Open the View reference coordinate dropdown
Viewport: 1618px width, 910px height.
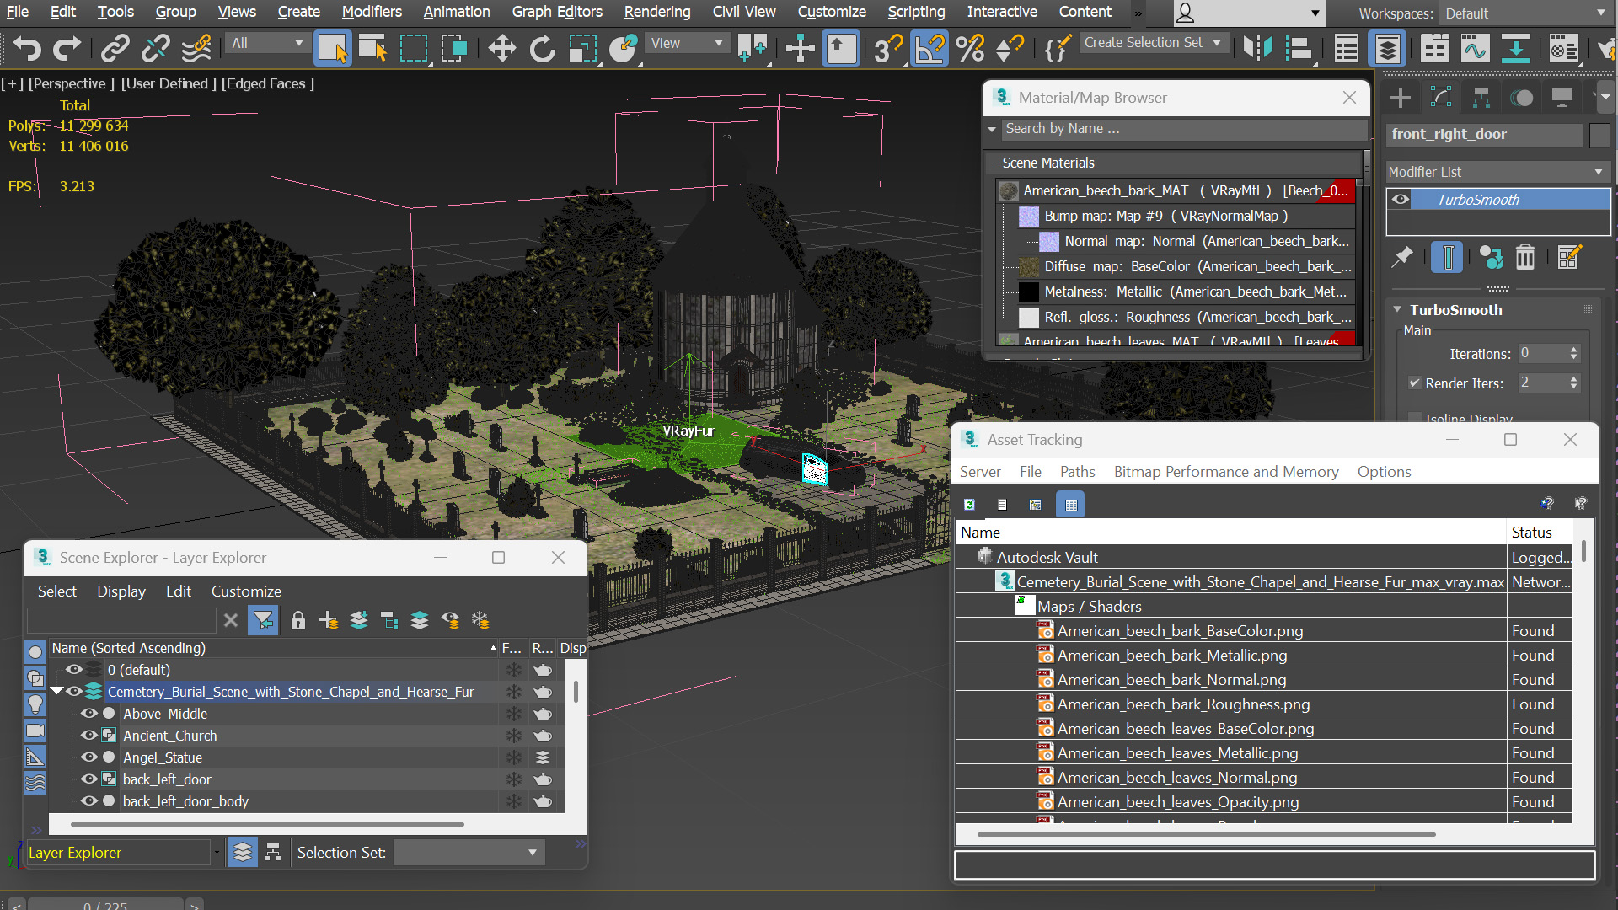(x=686, y=43)
